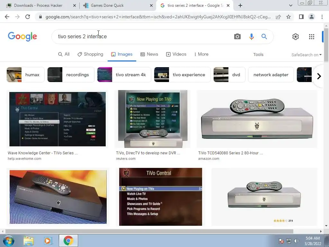Screen dimensions: 329x247
Task: Open reuters.com result link
Action: pos(126,159)
